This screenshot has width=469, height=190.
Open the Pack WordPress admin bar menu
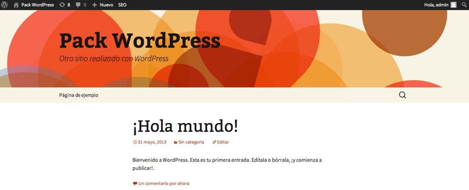(x=38, y=5)
